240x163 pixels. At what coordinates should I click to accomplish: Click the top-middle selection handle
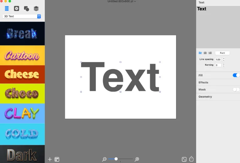(120, 62)
